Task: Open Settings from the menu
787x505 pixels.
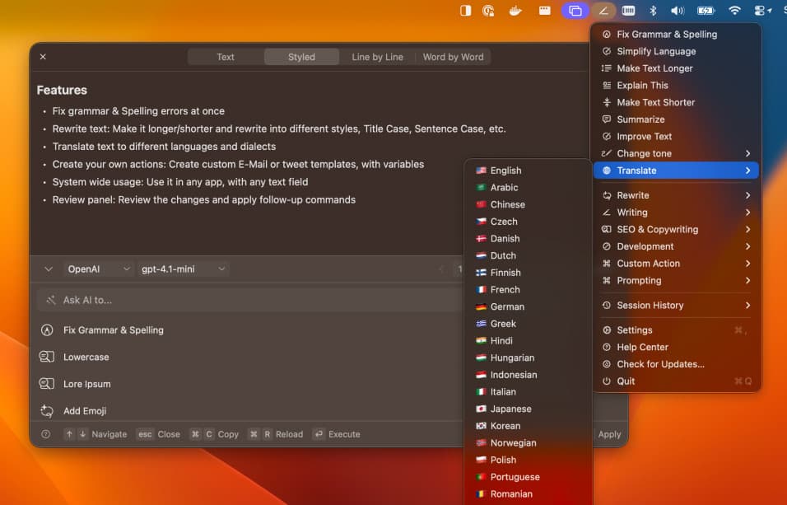Action: (x=635, y=330)
